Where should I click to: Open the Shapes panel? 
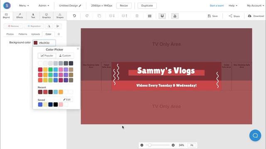(60, 16)
